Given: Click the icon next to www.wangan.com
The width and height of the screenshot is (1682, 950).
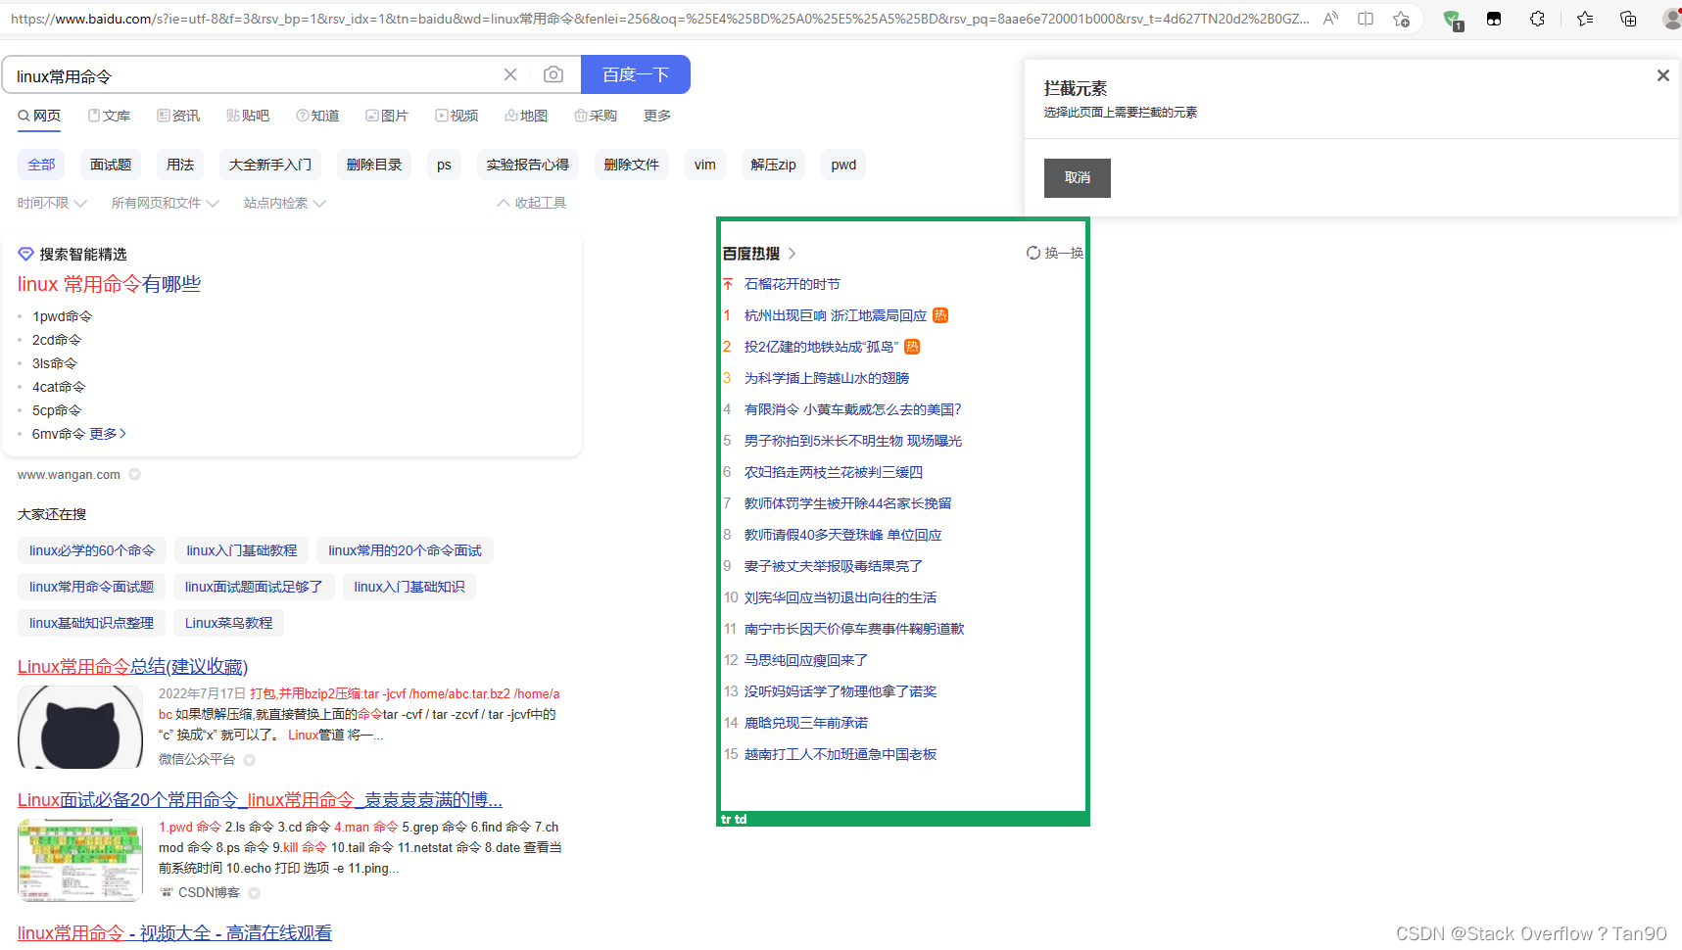Looking at the screenshot, I should (x=135, y=474).
